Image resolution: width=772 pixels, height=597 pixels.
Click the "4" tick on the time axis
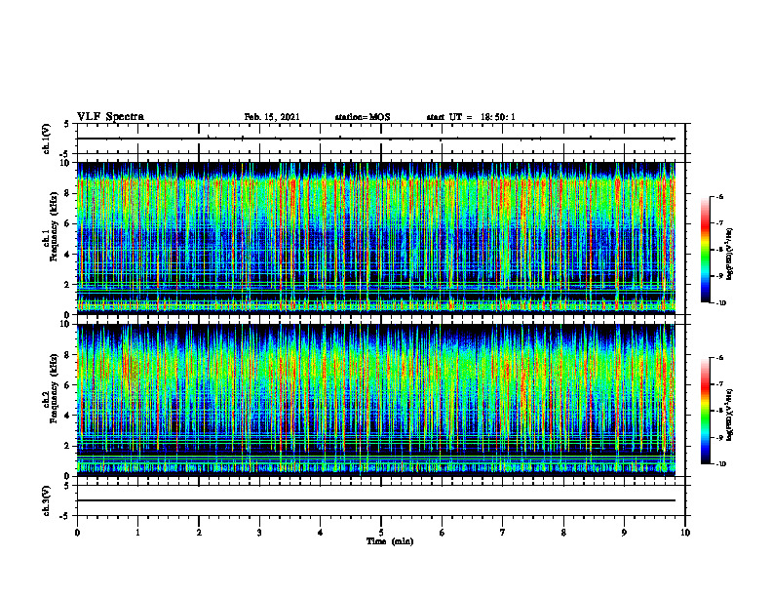(x=321, y=533)
